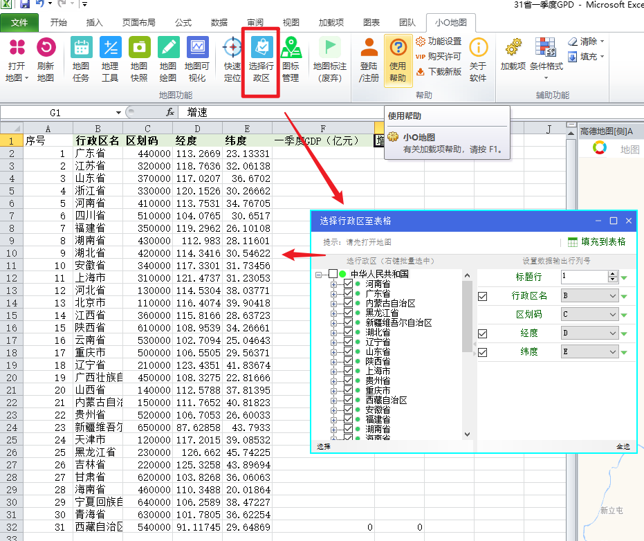
Task: Maximize the 选择行政区至表格 dialog
Action: [613, 221]
